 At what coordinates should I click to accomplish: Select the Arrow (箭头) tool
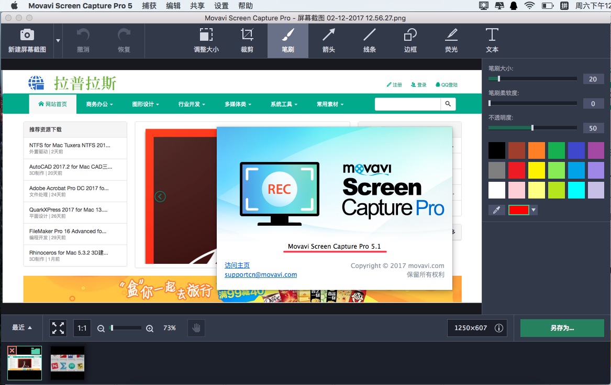(329, 40)
